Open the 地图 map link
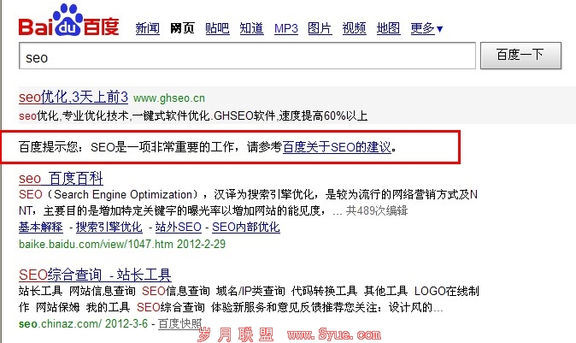The width and height of the screenshot is (576, 343). point(388,29)
